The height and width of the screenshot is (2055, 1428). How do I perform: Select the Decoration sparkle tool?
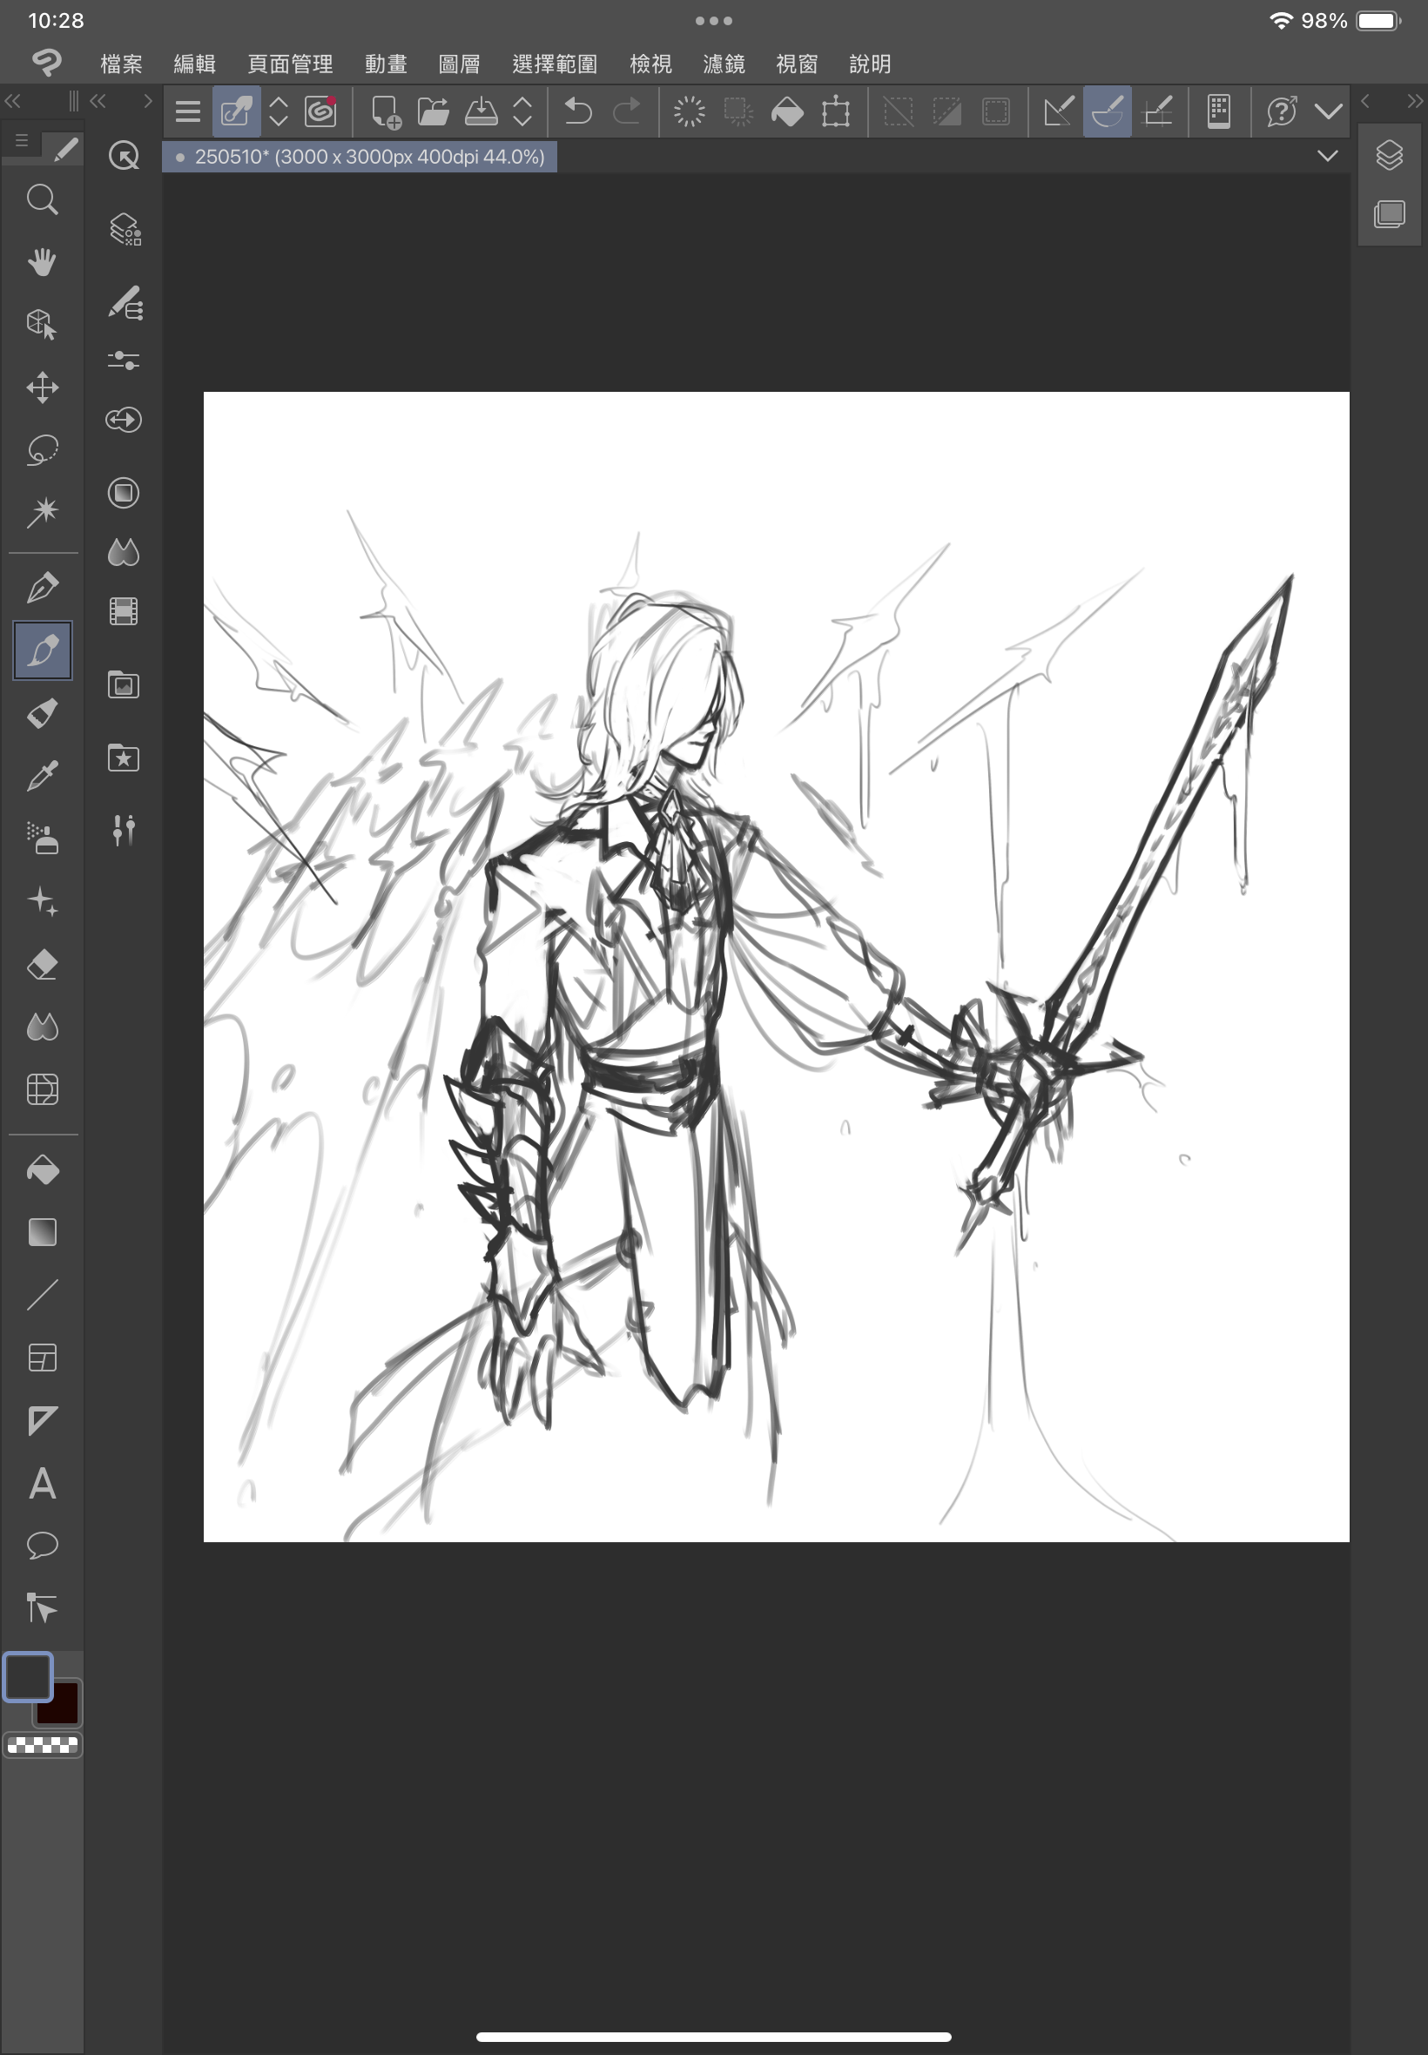pos(42,901)
